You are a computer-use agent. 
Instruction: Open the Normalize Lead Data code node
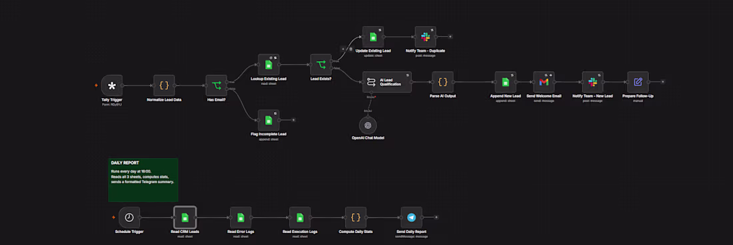[164, 85]
